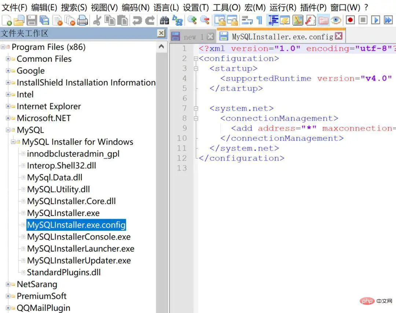Close the MySQLInstaller.exe.config tab
Image resolution: width=396 pixels, height=313 pixels.
pos(339,36)
